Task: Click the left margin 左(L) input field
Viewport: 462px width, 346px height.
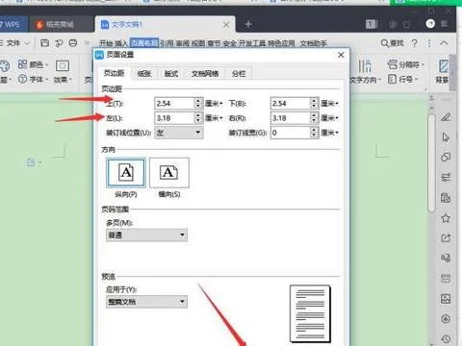Action: coord(174,118)
